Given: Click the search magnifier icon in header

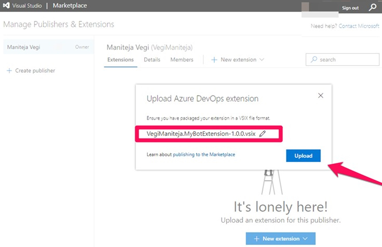Looking at the screenshot, I should click(x=373, y=7).
